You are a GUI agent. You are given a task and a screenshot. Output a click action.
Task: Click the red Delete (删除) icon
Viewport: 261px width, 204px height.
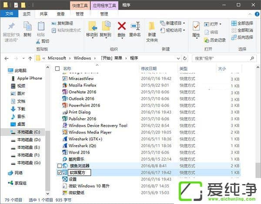[x=122, y=26]
